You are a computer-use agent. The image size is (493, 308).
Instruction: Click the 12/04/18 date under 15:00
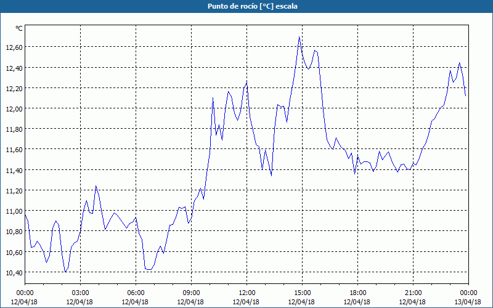pyautogui.click(x=301, y=302)
